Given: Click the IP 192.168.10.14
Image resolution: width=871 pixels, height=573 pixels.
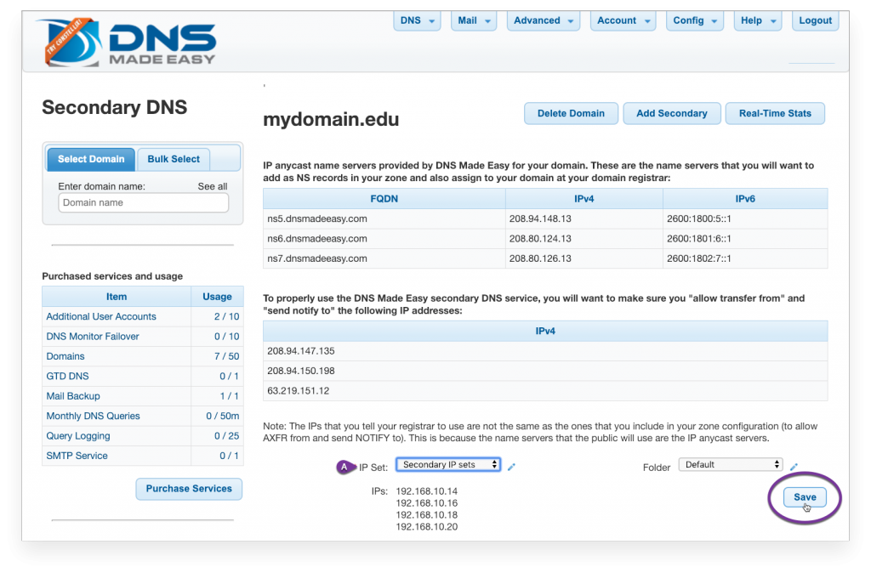Looking at the screenshot, I should pyautogui.click(x=427, y=491).
